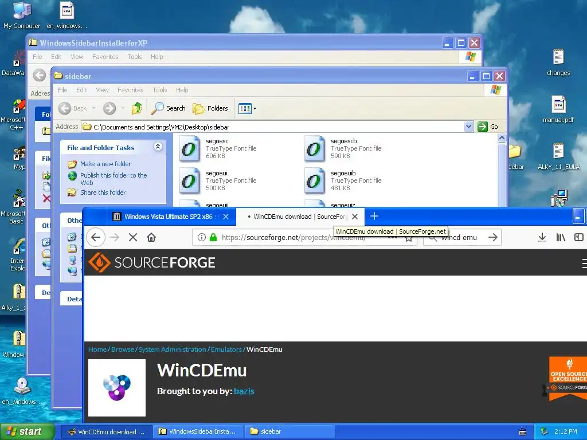Click Share this folder link
The width and height of the screenshot is (587, 440).
(103, 192)
